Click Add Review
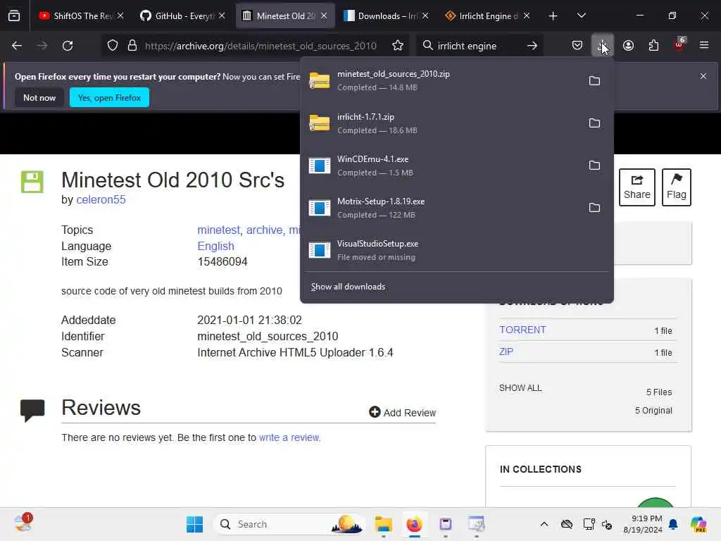721x541 pixels. [x=402, y=413]
